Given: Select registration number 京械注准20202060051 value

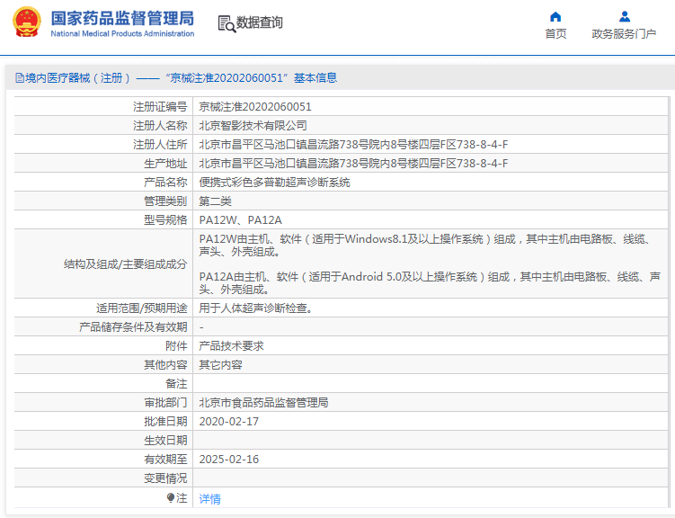Looking at the screenshot, I should [x=255, y=107].
